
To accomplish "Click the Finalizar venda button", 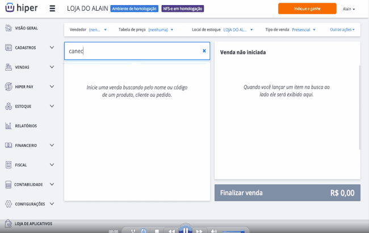I will [x=287, y=193].
